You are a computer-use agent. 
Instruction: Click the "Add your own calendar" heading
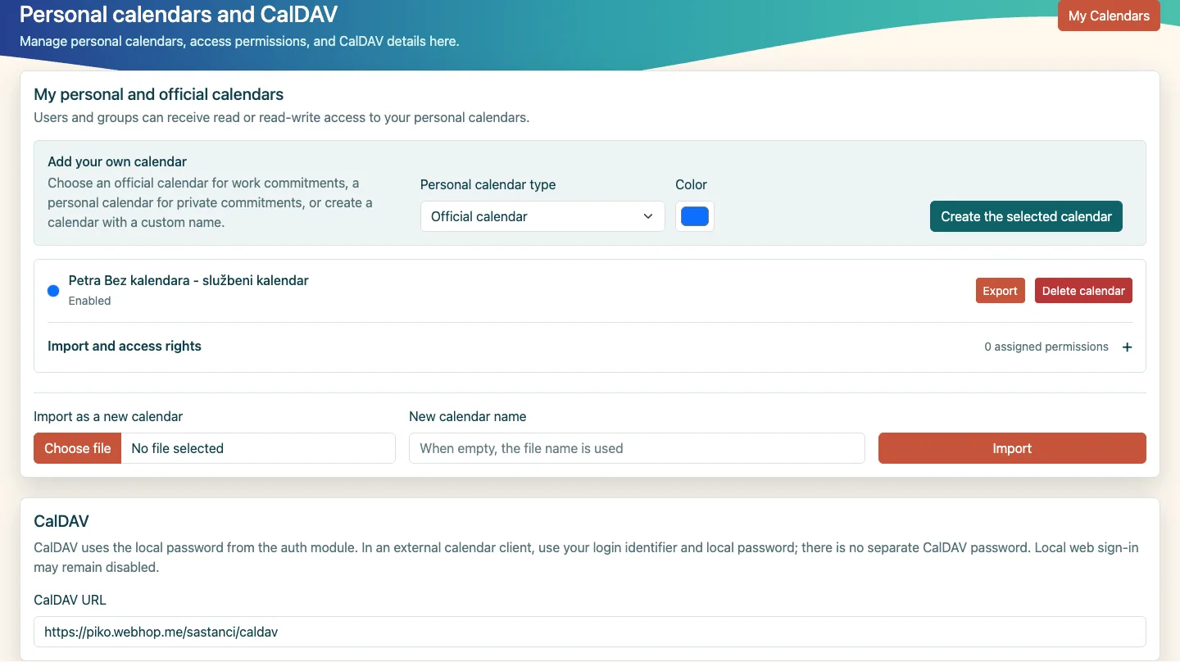coord(117,161)
